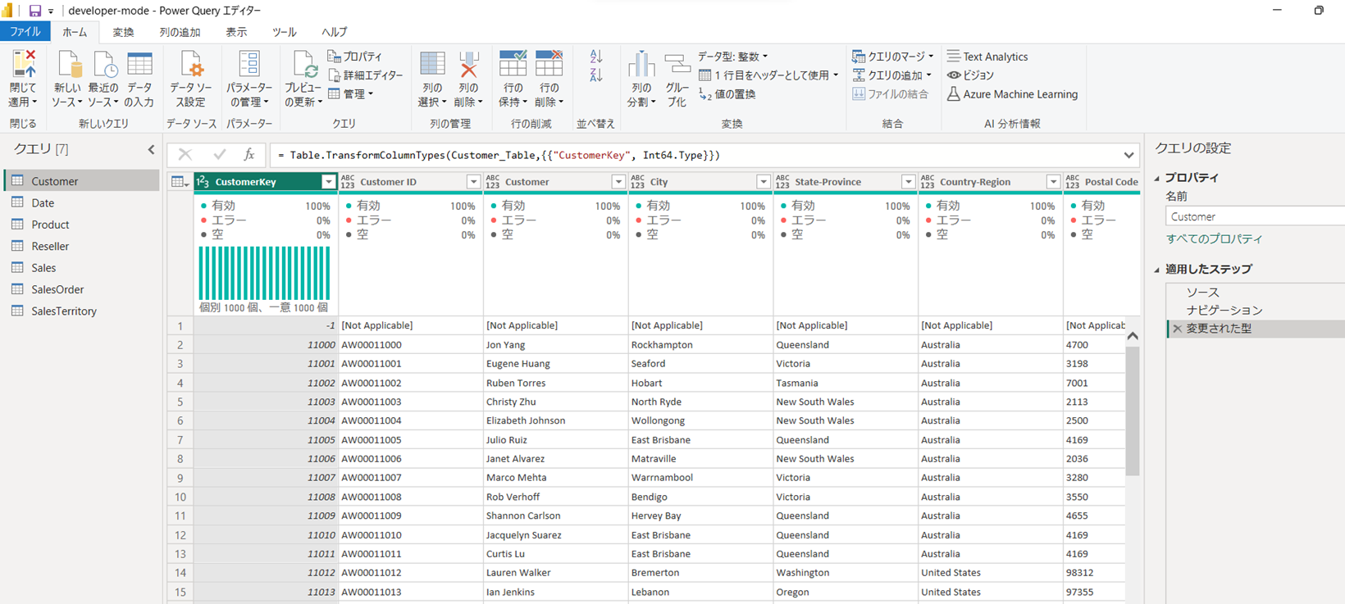Sort ascending with the A-Z icon
The image size is (1345, 604).
tap(596, 57)
